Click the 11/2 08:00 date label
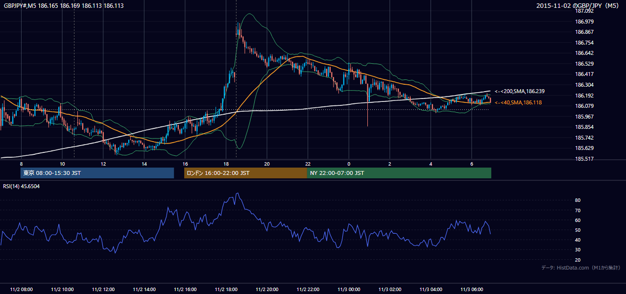626x294 pixels. point(21,290)
